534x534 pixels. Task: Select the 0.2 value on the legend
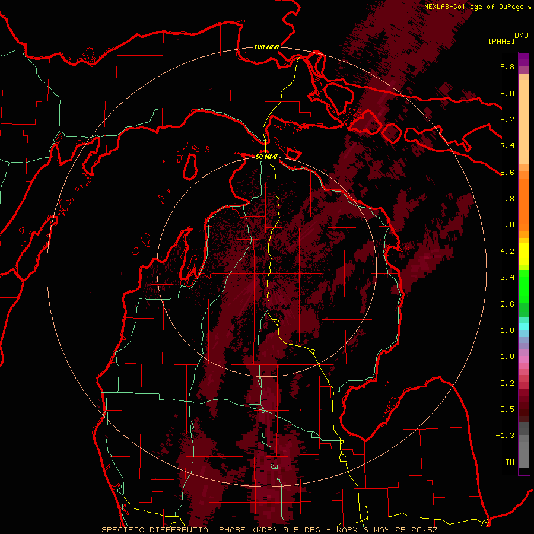(507, 383)
